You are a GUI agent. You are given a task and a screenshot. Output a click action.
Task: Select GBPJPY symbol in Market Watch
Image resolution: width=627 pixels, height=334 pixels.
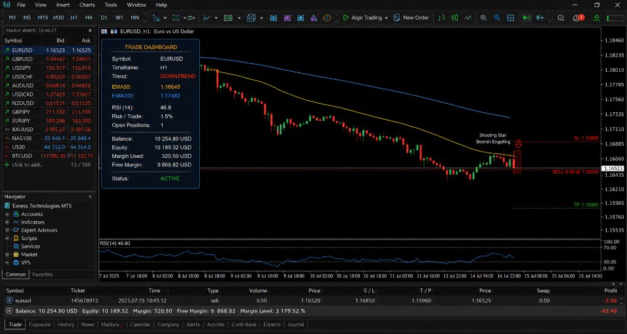click(49, 112)
